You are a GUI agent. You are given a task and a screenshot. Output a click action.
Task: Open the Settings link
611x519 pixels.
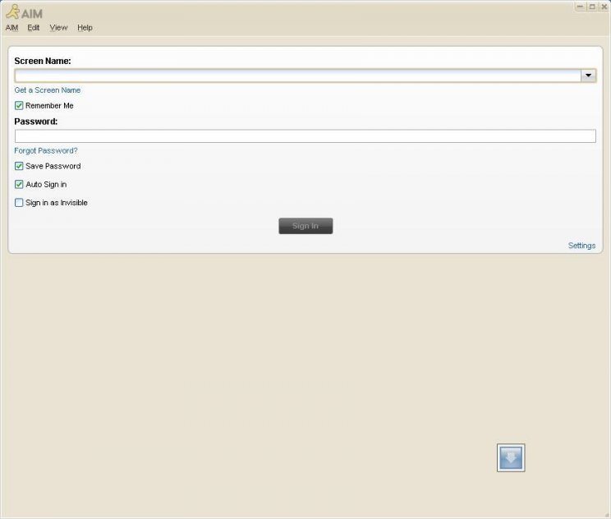(x=581, y=246)
